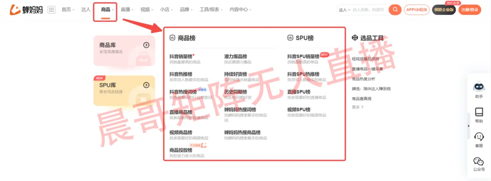
Task: Expand the 工具/报表 menu
Action: point(211,10)
